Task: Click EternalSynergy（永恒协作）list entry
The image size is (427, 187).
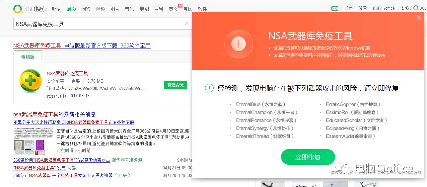Action: (x=265, y=128)
